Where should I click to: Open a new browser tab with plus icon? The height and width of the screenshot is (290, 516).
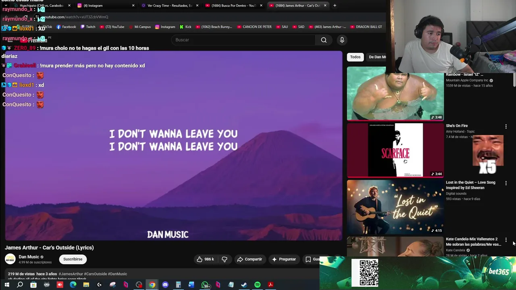(335, 6)
